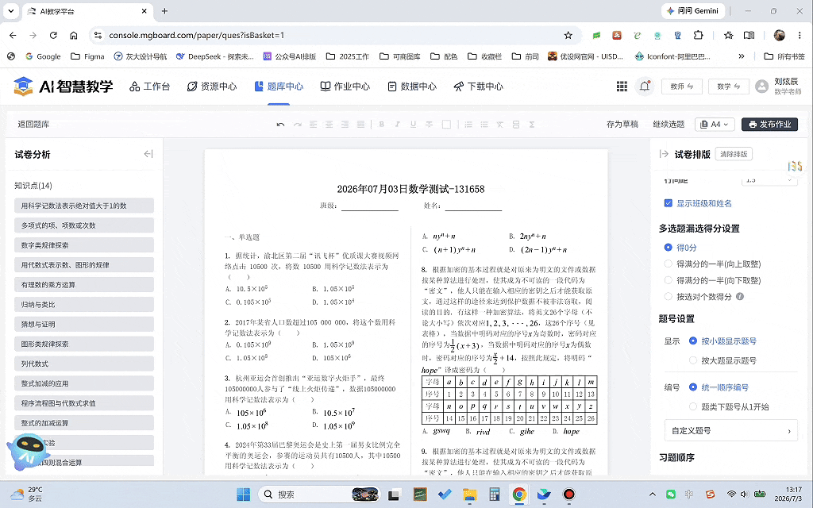Screen dimensions: 813x508
Task: Go to the 下载中心 nav tab
Action: (x=479, y=87)
